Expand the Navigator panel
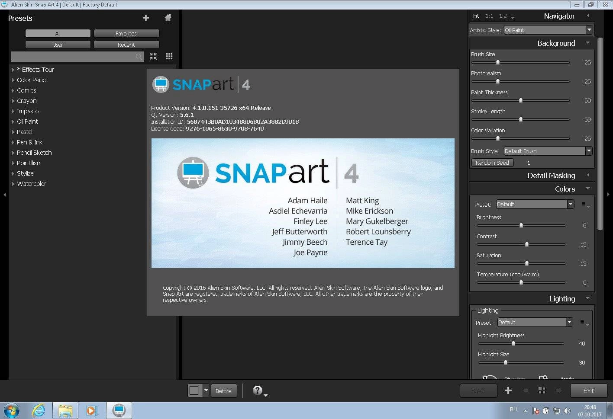Screen dimensions: 613x419 587,16
